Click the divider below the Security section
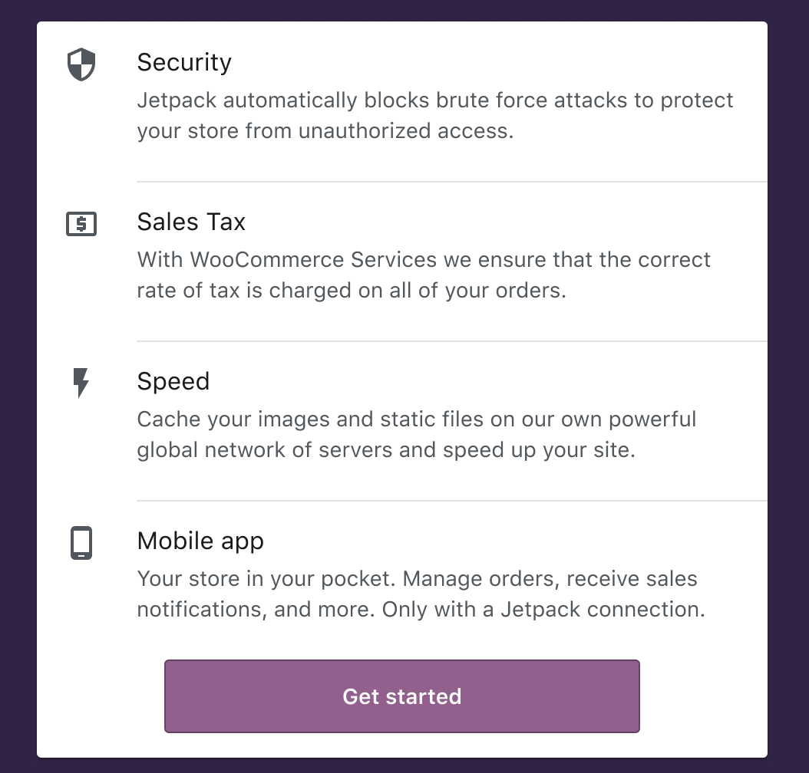The image size is (809, 773). pos(451,181)
